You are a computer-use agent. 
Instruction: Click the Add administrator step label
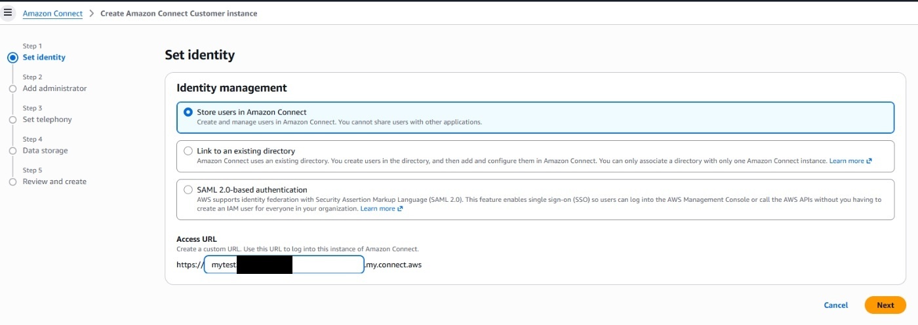54,88
